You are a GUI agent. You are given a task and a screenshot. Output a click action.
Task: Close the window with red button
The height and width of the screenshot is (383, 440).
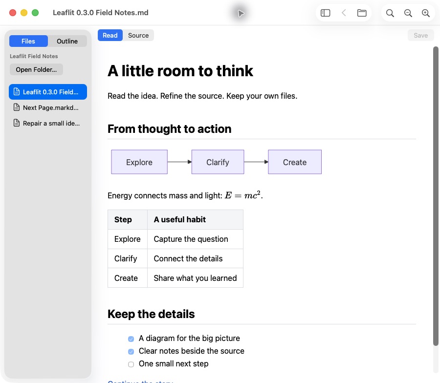coord(13,13)
